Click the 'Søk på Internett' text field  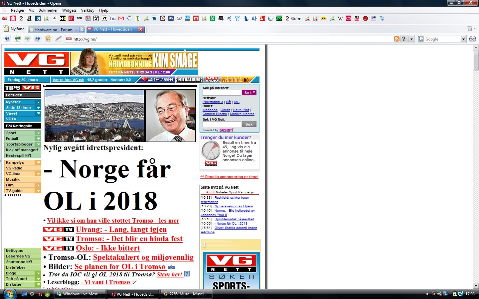point(222,93)
